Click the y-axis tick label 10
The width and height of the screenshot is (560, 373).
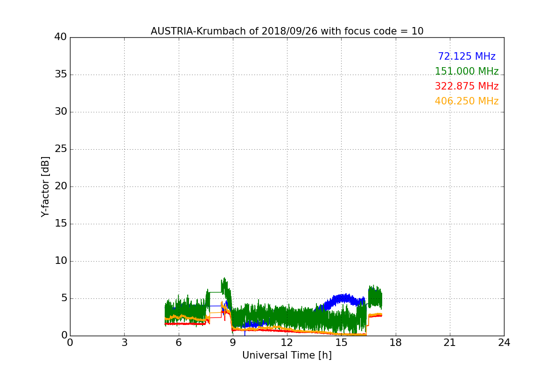(61, 261)
